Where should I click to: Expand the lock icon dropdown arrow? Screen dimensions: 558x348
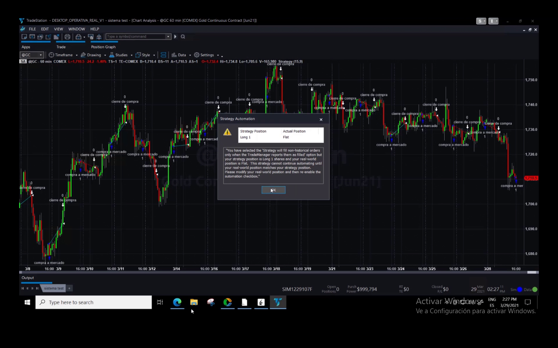pyautogui.click(x=84, y=37)
